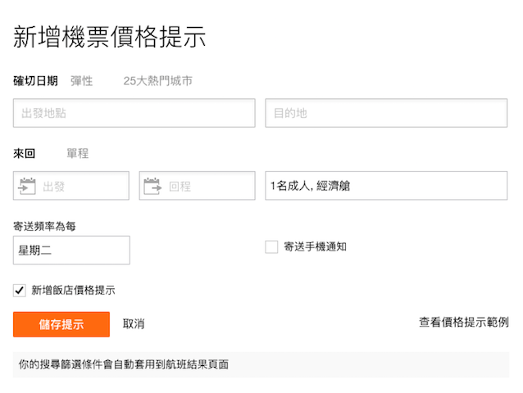Open the 回程 date field
Screen dimensions: 523x393
197,186
